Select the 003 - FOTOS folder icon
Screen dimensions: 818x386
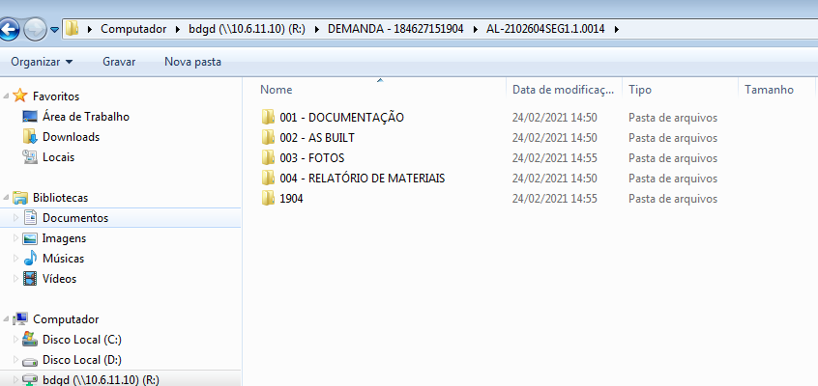(x=268, y=158)
